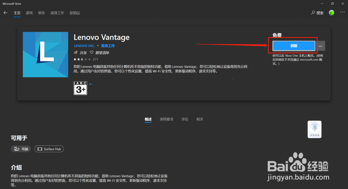Select the 评论 section tab

point(185,119)
